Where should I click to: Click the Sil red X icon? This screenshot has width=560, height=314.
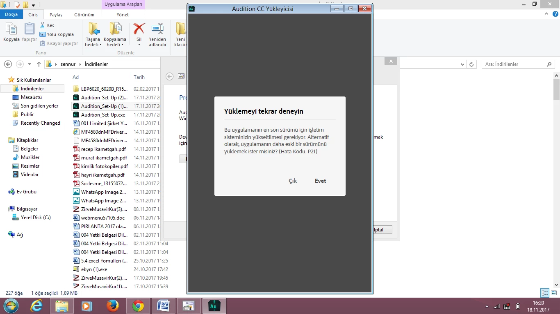point(139,34)
